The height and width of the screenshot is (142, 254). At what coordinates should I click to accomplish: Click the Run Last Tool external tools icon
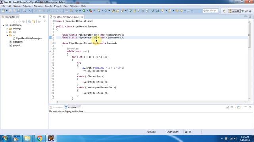pos(91,11)
